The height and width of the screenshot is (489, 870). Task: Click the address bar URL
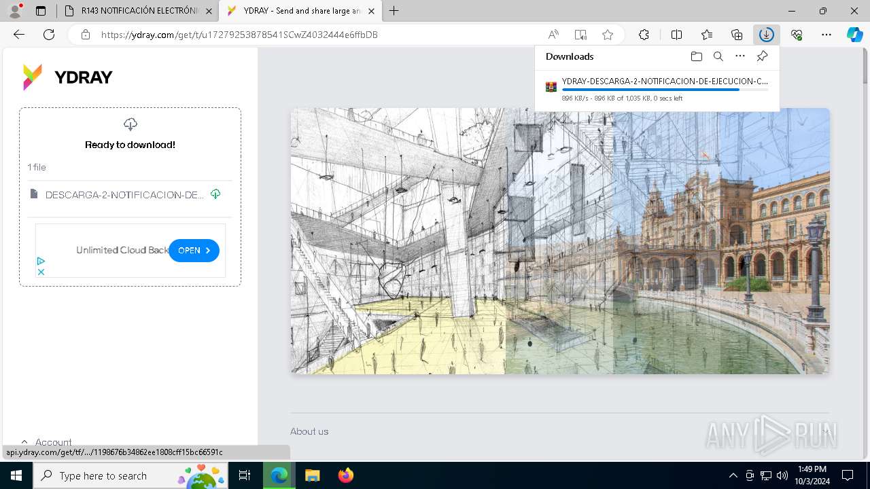[239, 35]
